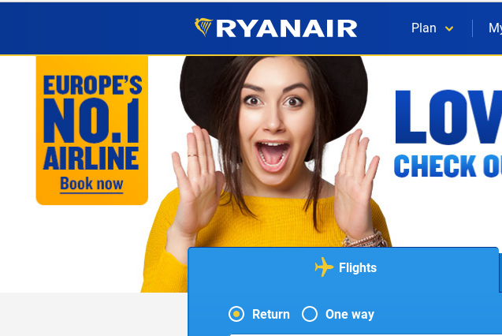The width and height of the screenshot is (502, 336).
Task: Click the NO.1 text on yellow banner
Action: [x=91, y=121]
